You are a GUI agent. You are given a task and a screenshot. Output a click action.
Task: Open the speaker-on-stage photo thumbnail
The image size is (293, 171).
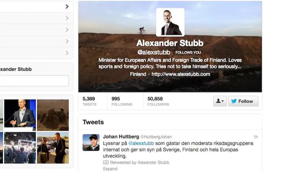pyautogui.click(x=20, y=115)
